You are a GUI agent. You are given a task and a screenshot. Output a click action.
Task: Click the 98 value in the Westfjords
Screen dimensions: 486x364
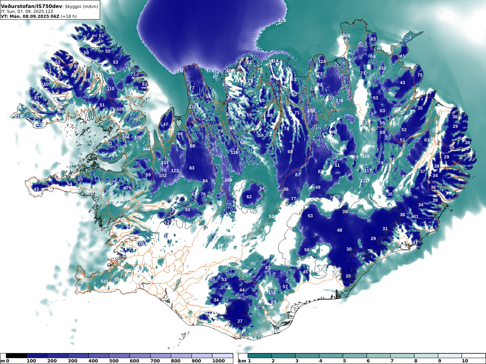pos(61,112)
